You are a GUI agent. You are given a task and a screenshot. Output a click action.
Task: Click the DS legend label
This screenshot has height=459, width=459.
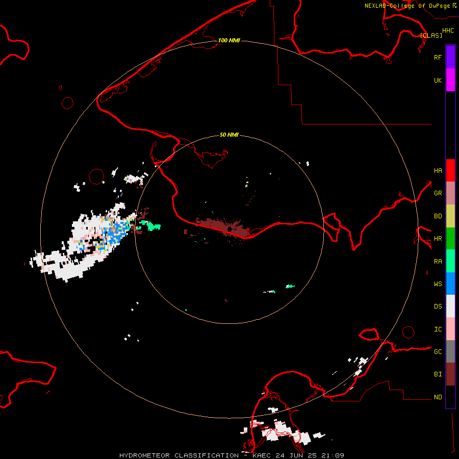click(x=438, y=307)
